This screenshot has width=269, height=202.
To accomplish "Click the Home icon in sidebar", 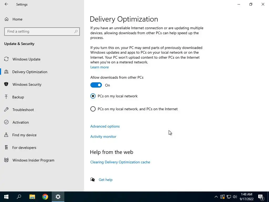I will pos(7,19).
